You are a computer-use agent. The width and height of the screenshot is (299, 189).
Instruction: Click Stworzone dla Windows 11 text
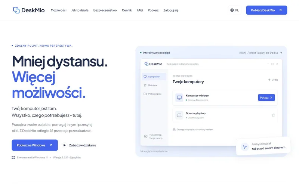click(x=32, y=157)
